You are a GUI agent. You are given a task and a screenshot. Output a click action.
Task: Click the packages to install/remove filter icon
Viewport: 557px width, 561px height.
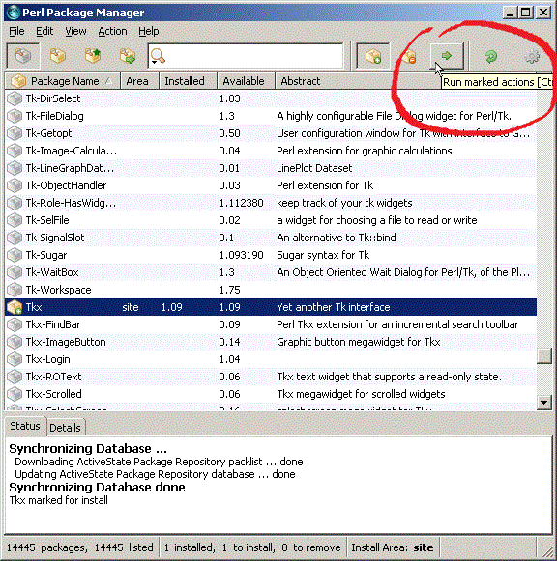[x=128, y=56]
